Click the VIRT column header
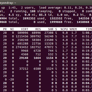 [25, 29]
